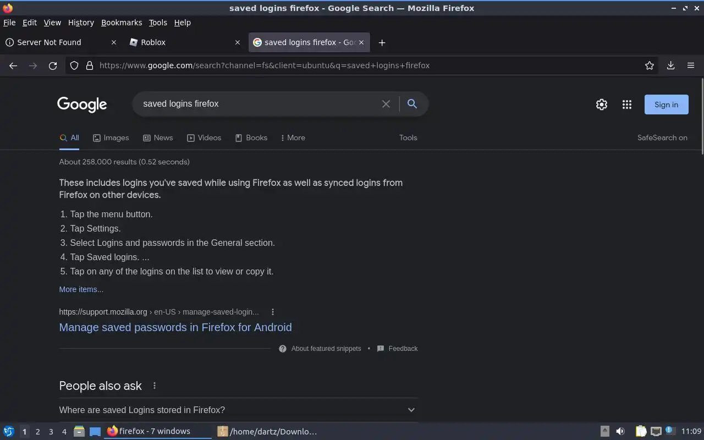The image size is (704, 440).
Task: Open the shield tracking protection icon
Action: (x=74, y=65)
